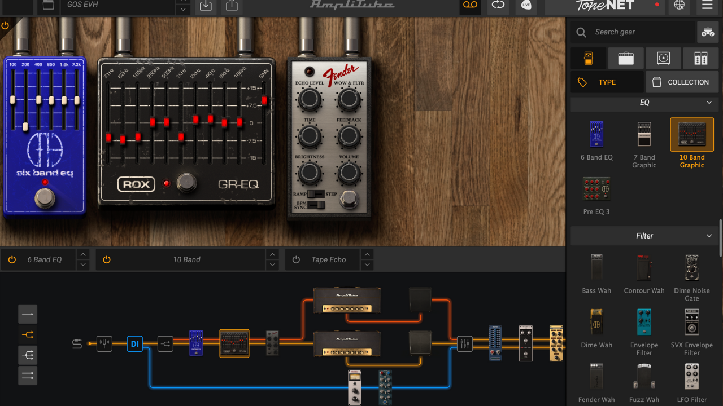The image size is (723, 406).
Task: Select the DI block in signal chain
Action: [x=134, y=343]
